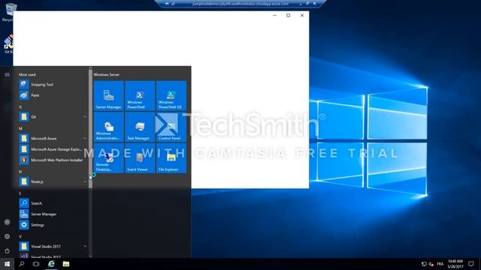Open the Control Panel tile
This screenshot has height=270, width=481.
[x=171, y=127]
